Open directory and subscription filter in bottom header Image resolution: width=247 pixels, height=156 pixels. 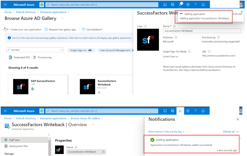(x=173, y=111)
